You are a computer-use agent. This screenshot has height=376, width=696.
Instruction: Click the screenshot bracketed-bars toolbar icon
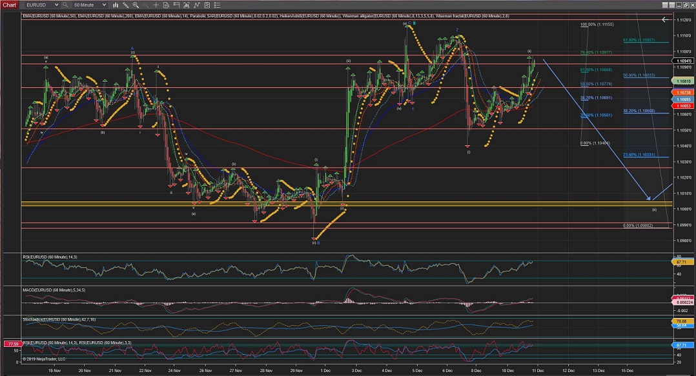187,5
